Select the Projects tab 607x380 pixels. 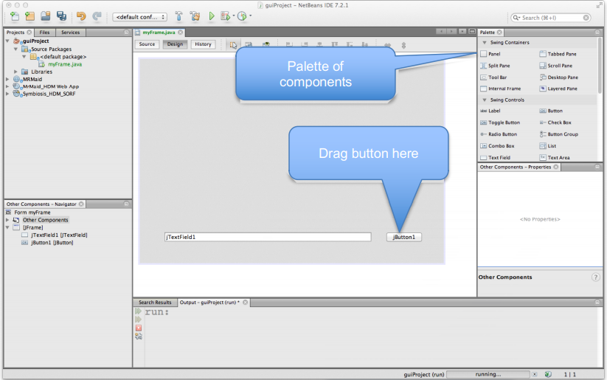[15, 32]
